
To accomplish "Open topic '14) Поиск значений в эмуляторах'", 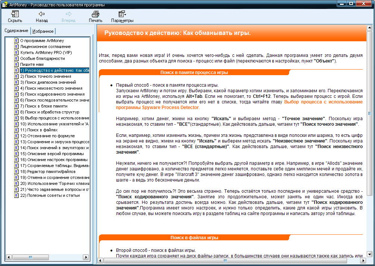I will (x=54, y=148).
